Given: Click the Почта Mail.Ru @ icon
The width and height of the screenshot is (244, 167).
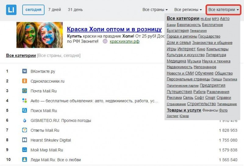Looking at the screenshot, I should pos(24,91).
